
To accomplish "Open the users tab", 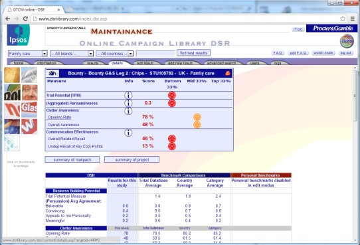I will pos(254,63).
